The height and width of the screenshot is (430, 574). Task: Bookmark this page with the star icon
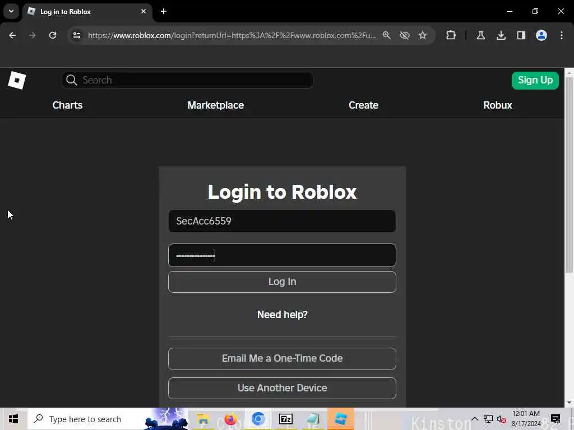click(x=423, y=35)
